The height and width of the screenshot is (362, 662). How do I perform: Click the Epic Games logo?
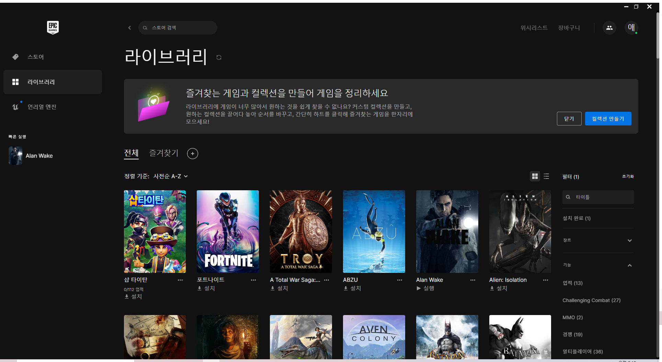53,27
